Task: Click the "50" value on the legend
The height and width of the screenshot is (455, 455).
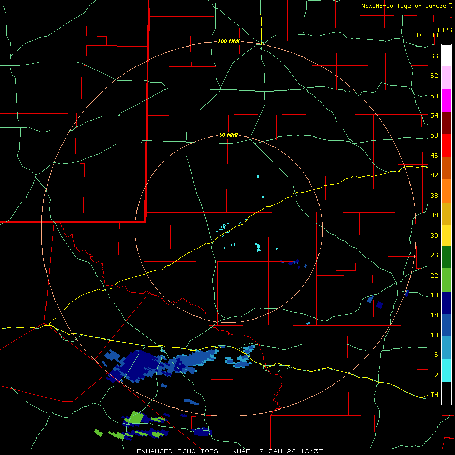Action: point(434,135)
